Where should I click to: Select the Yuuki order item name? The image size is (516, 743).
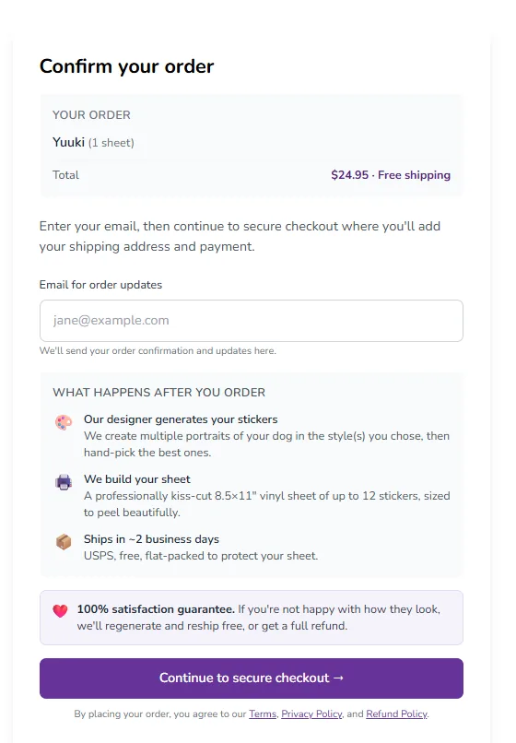coord(69,142)
